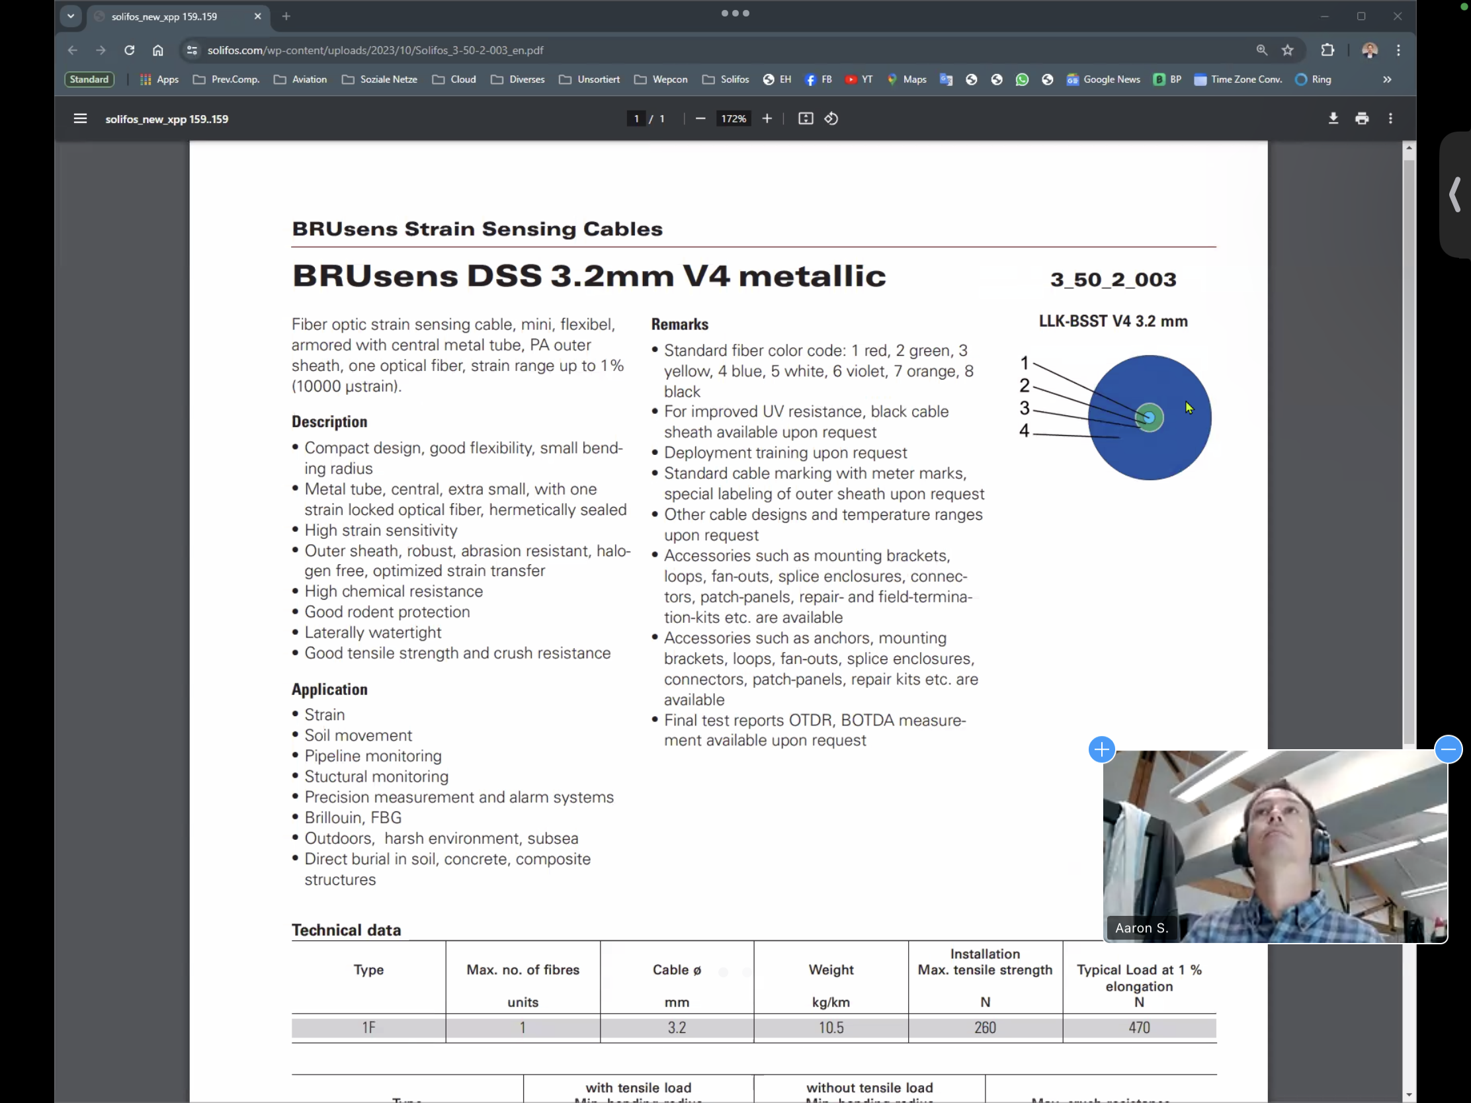The height and width of the screenshot is (1103, 1471).
Task: Open PDF viewer more actions menu
Action: [x=1390, y=119]
